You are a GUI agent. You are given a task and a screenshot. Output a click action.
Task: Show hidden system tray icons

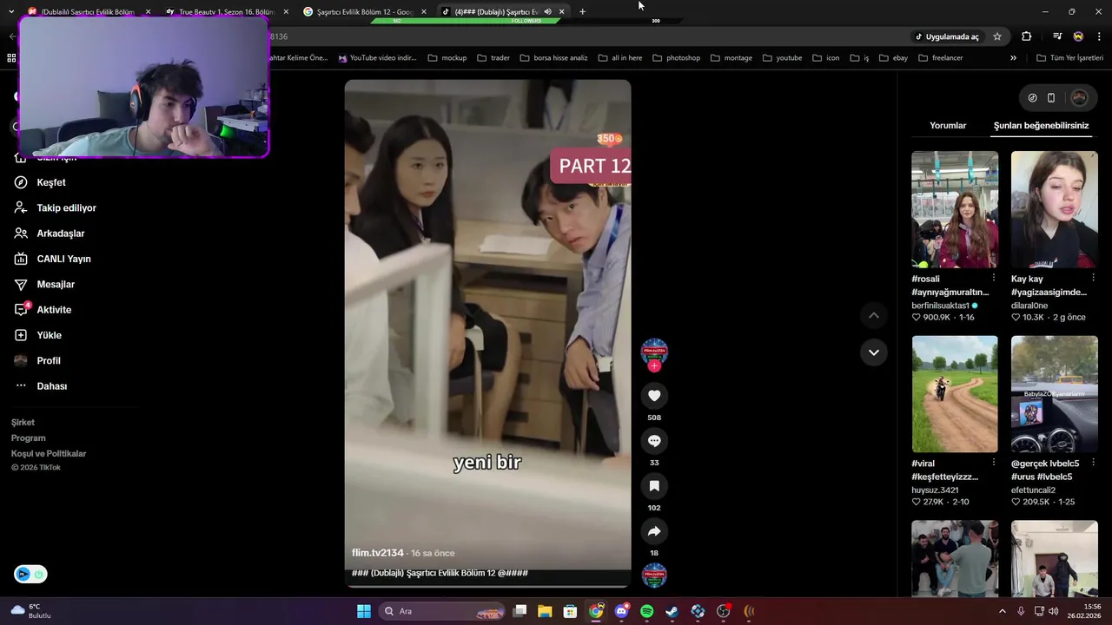tap(1002, 611)
